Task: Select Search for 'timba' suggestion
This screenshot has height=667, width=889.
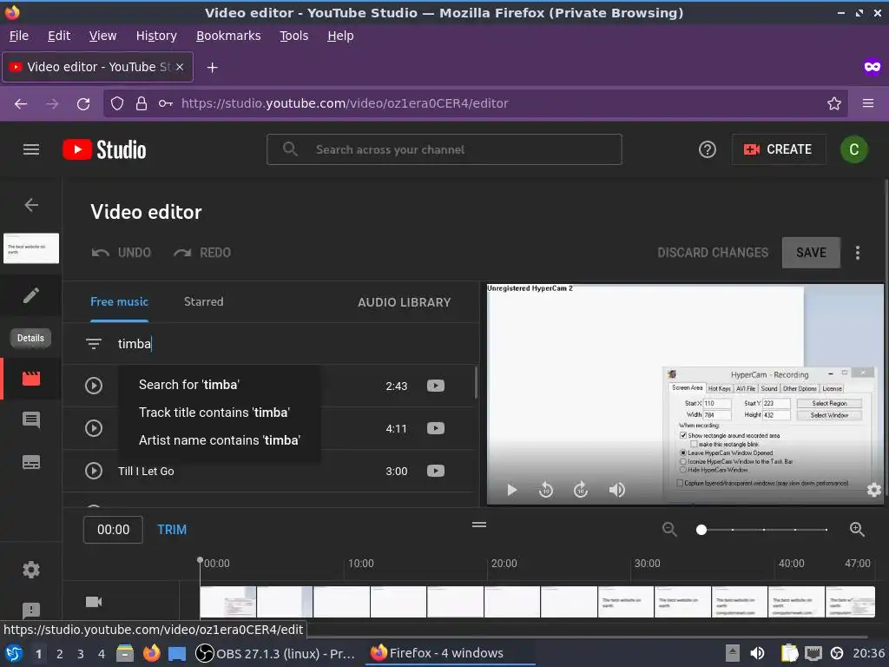Action: [x=220, y=385]
